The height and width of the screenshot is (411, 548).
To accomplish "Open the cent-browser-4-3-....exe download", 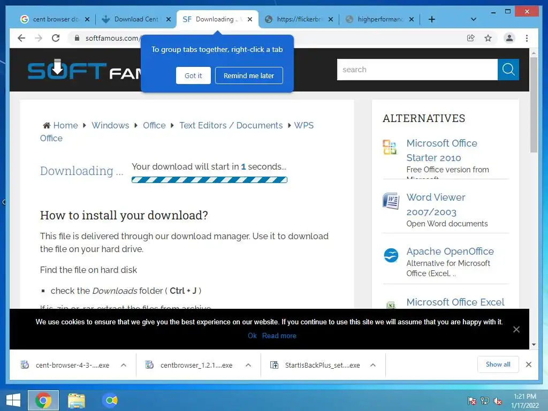I will tap(72, 365).
